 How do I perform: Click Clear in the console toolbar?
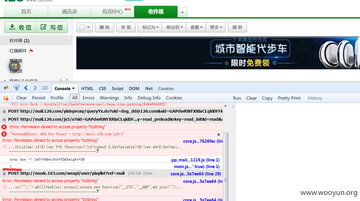22,98
